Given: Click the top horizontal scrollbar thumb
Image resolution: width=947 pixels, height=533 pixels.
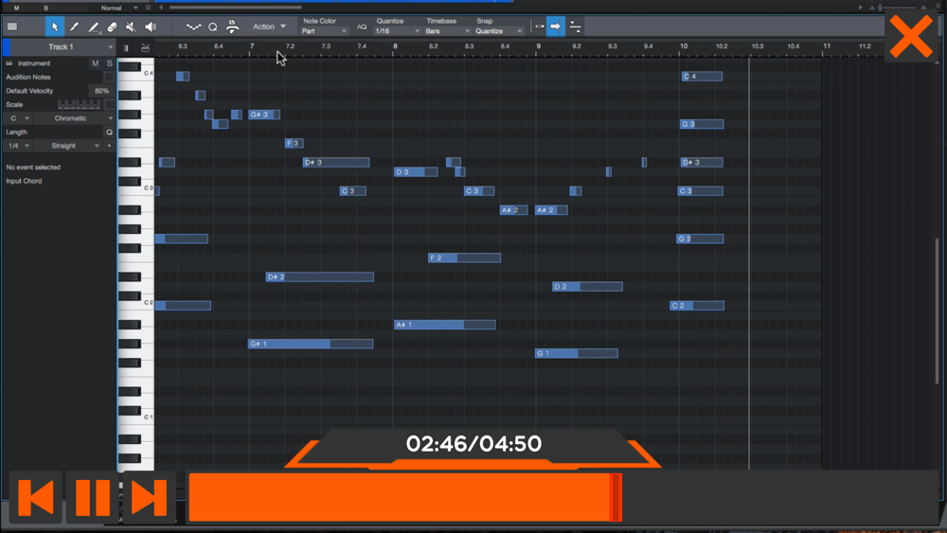Looking at the screenshot, I should point(236,8).
